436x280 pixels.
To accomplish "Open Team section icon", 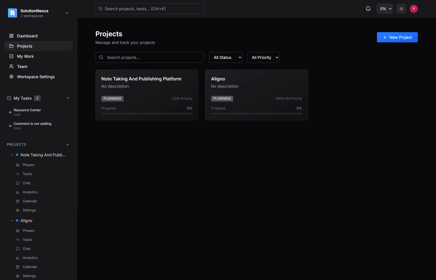I will pos(11,67).
